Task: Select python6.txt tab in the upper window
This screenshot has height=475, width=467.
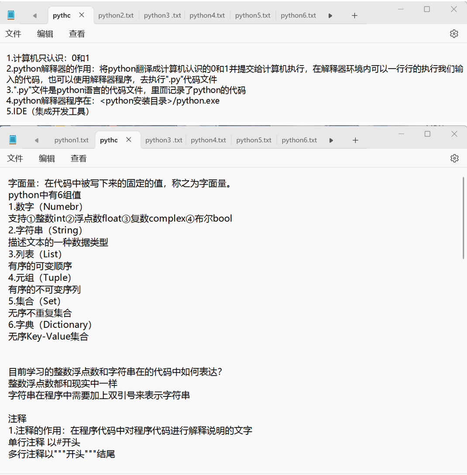Action: (298, 15)
